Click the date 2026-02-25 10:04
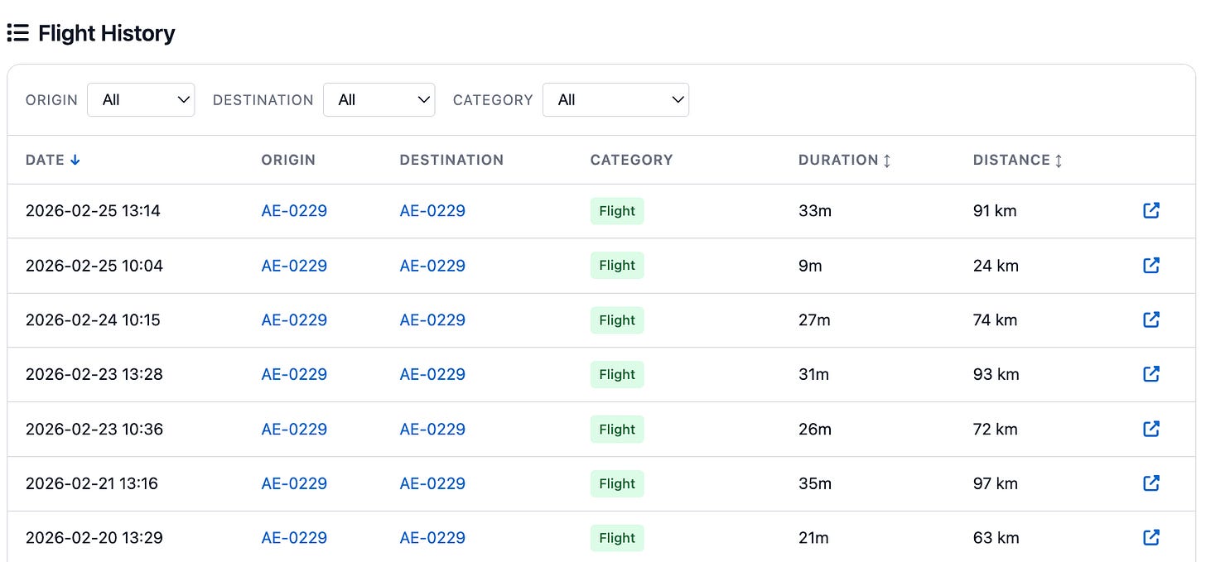This screenshot has width=1206, height=562. pyautogui.click(x=94, y=266)
